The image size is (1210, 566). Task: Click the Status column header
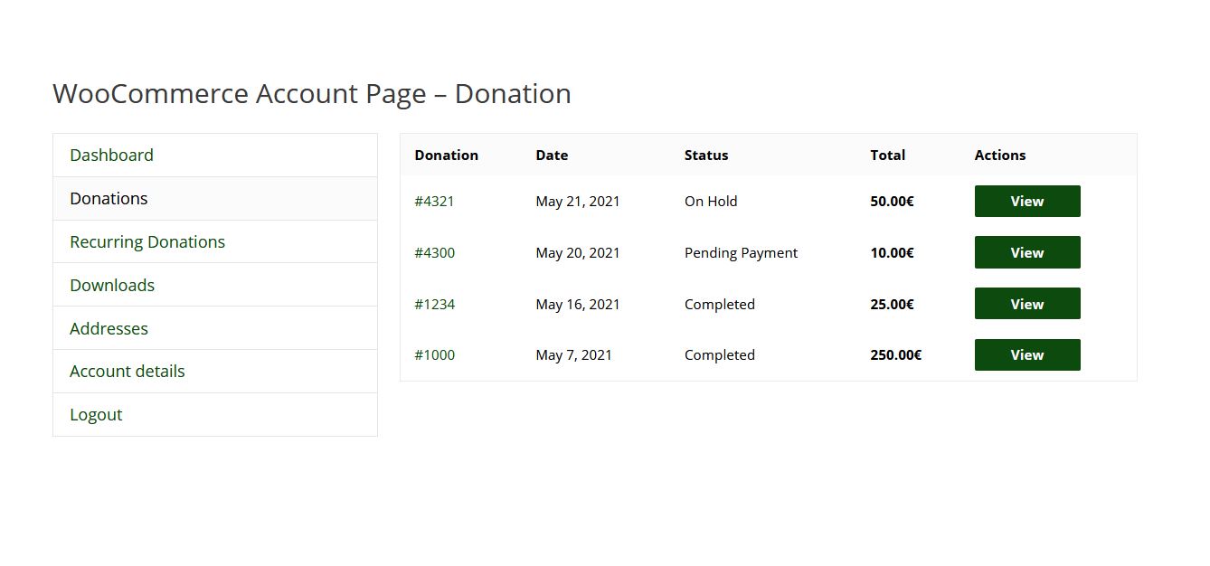[705, 156]
